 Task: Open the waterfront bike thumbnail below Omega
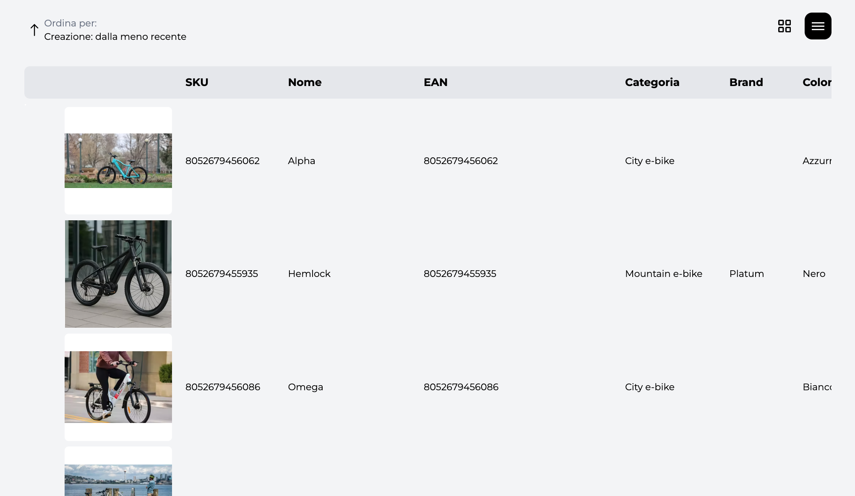point(118,472)
